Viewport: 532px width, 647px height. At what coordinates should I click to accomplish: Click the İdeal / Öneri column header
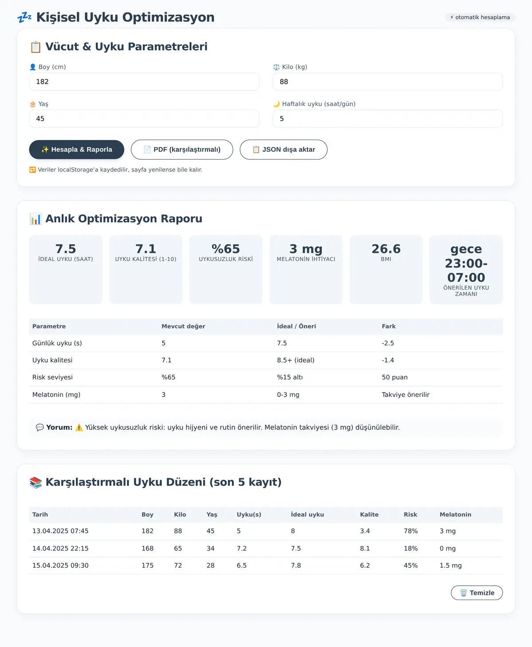pos(297,326)
